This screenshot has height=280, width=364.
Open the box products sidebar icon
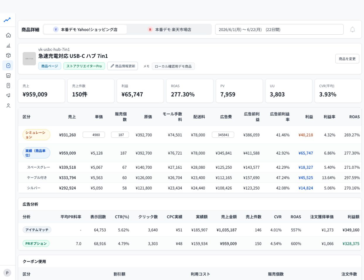(x=8, y=55)
